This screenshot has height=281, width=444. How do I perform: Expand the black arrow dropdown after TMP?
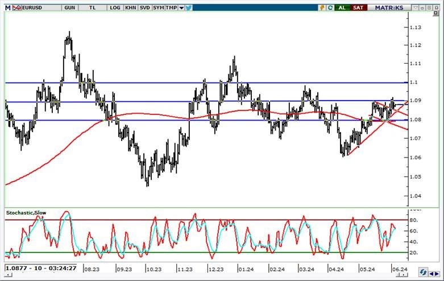(181, 7)
